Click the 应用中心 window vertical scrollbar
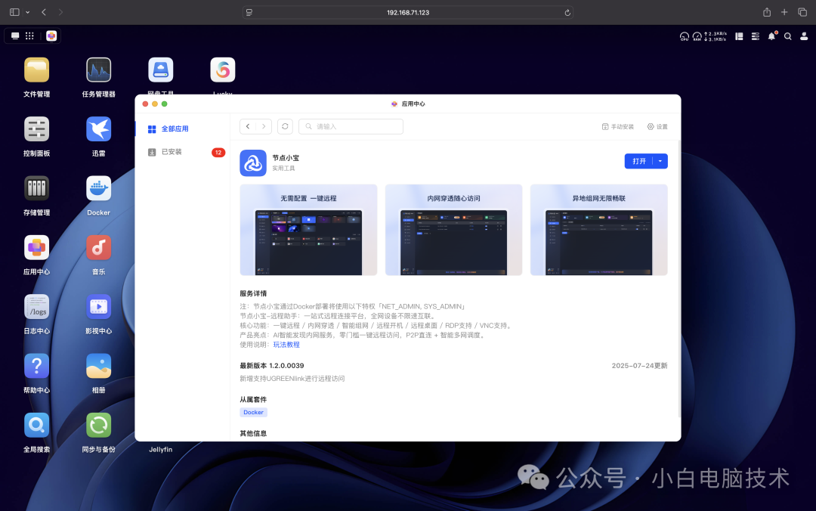Viewport: 816px width, 511px height. pos(678,279)
